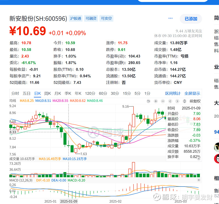This screenshot has width=219, height=204.
Task: Click the 9.44 万球友关注 text
Action: coord(189,31)
